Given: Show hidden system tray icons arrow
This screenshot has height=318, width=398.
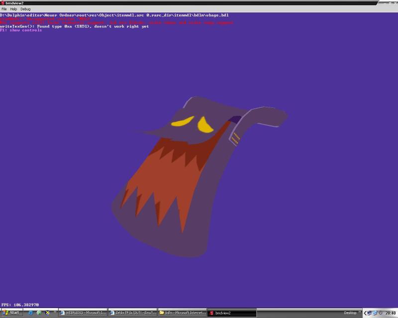Looking at the screenshot, I should [365, 313].
